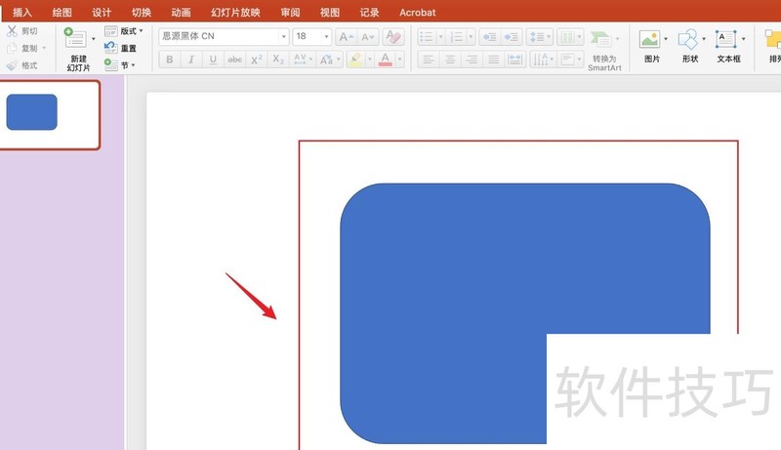Open the character spacing AV dropdown
781x450 pixels.
[303, 60]
